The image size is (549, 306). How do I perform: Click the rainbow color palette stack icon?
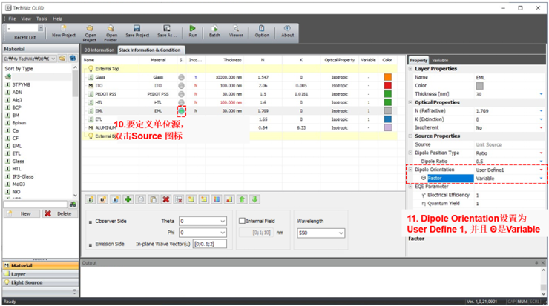click(217, 199)
